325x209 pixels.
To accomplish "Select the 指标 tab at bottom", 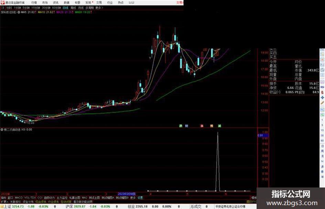I will pos(3,198).
